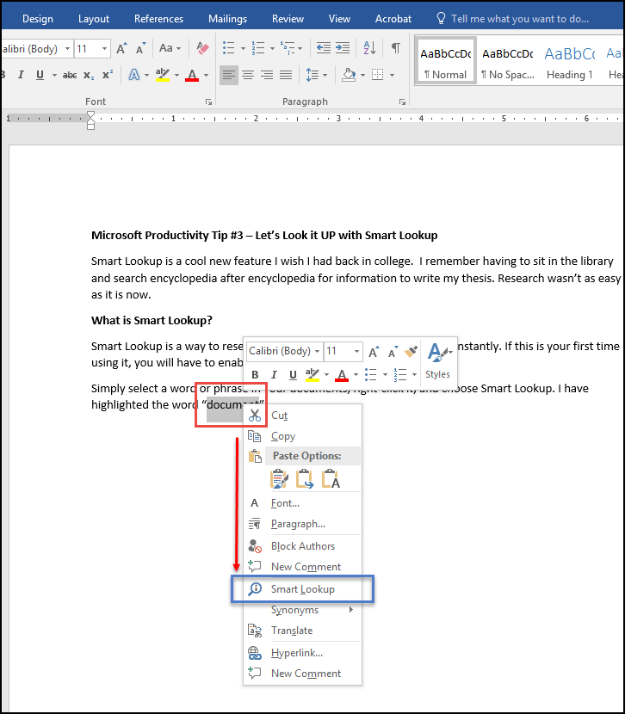Toggle Italic in the mini toolbar

point(274,375)
